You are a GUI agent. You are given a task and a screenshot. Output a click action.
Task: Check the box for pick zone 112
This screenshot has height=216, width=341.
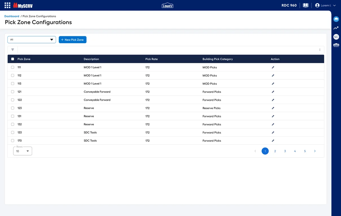click(x=13, y=75)
